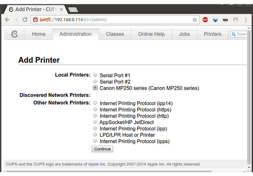Select Serial Port #1 radio button
Image resolution: width=253 pixels, height=176 pixels.
click(95, 75)
